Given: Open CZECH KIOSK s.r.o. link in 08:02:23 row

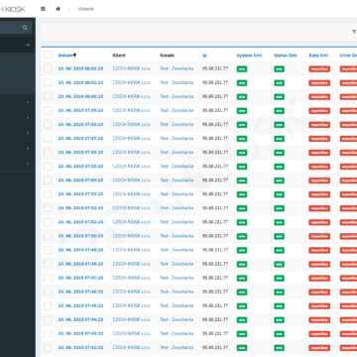Looking at the screenshot, I should [132, 68].
